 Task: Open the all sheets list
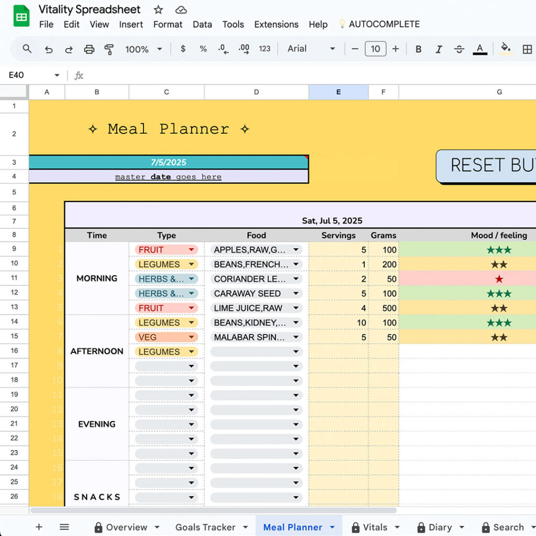click(x=64, y=527)
